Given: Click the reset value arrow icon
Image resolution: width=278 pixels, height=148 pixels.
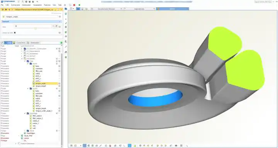Looking at the screenshot, I should coord(53,26).
